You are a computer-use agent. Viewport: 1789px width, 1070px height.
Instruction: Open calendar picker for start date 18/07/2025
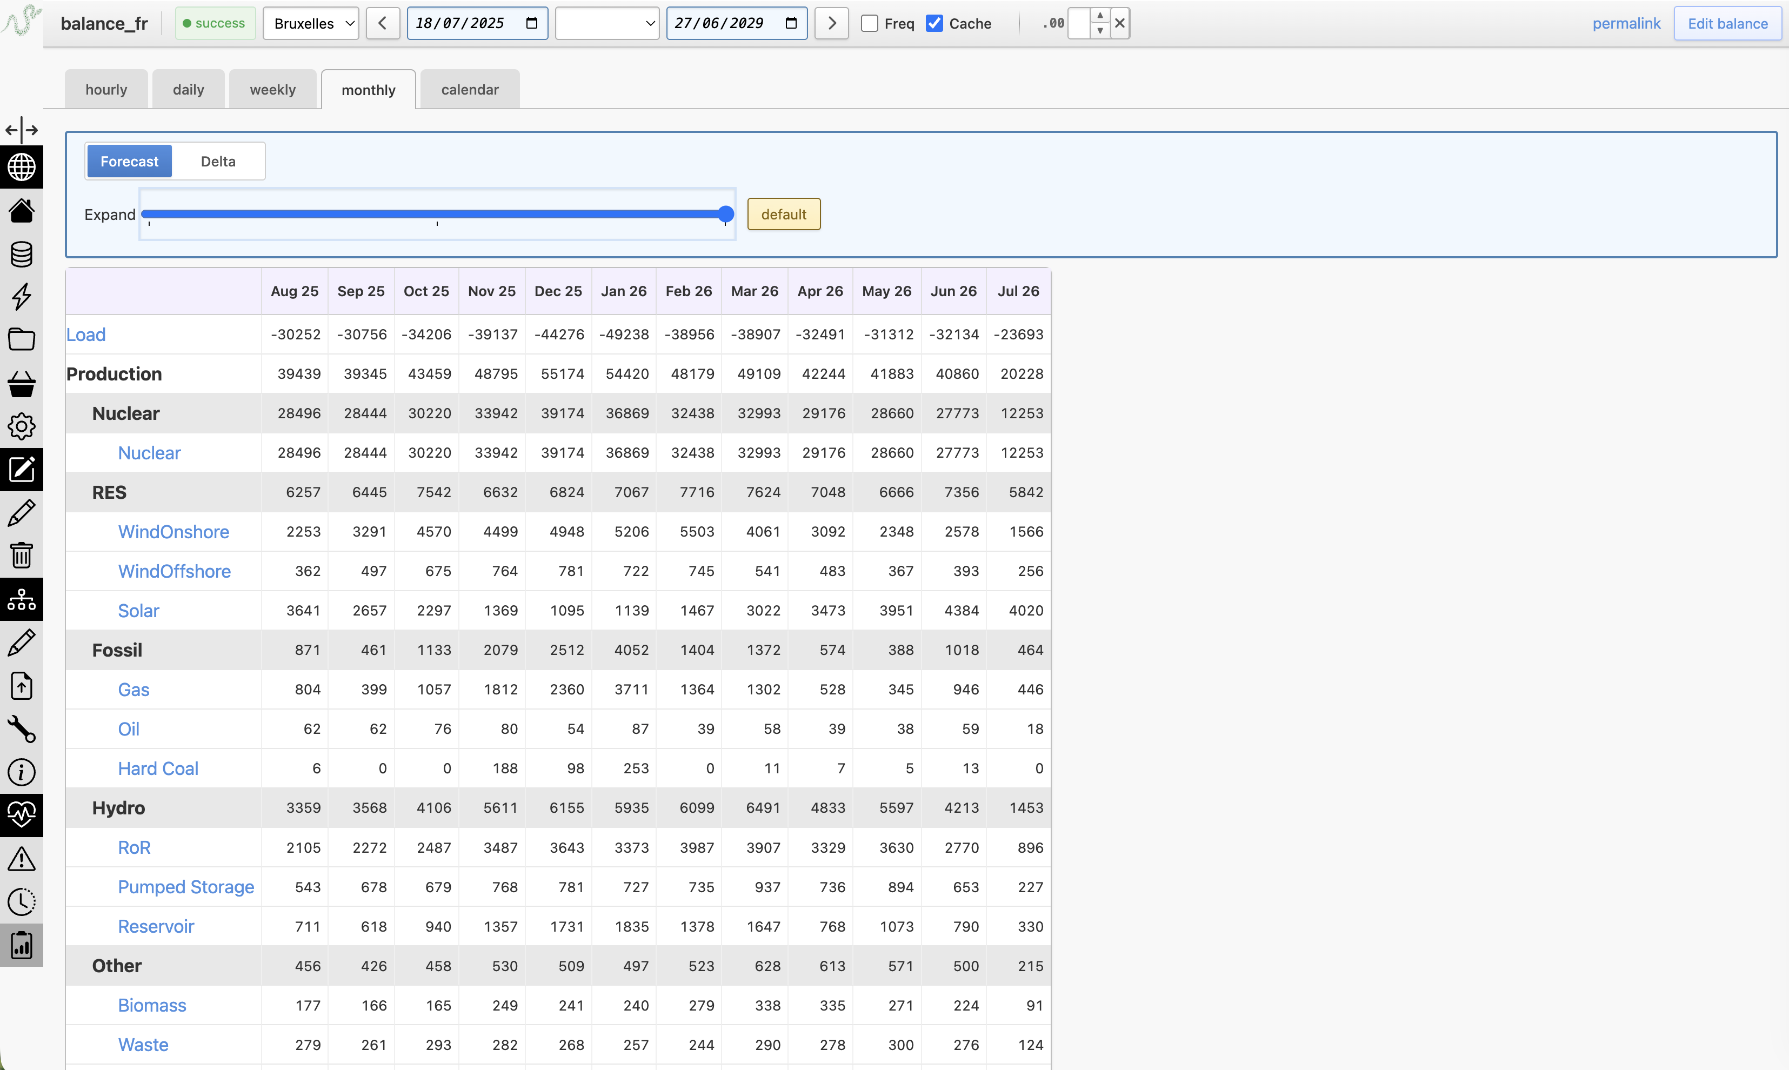click(532, 23)
